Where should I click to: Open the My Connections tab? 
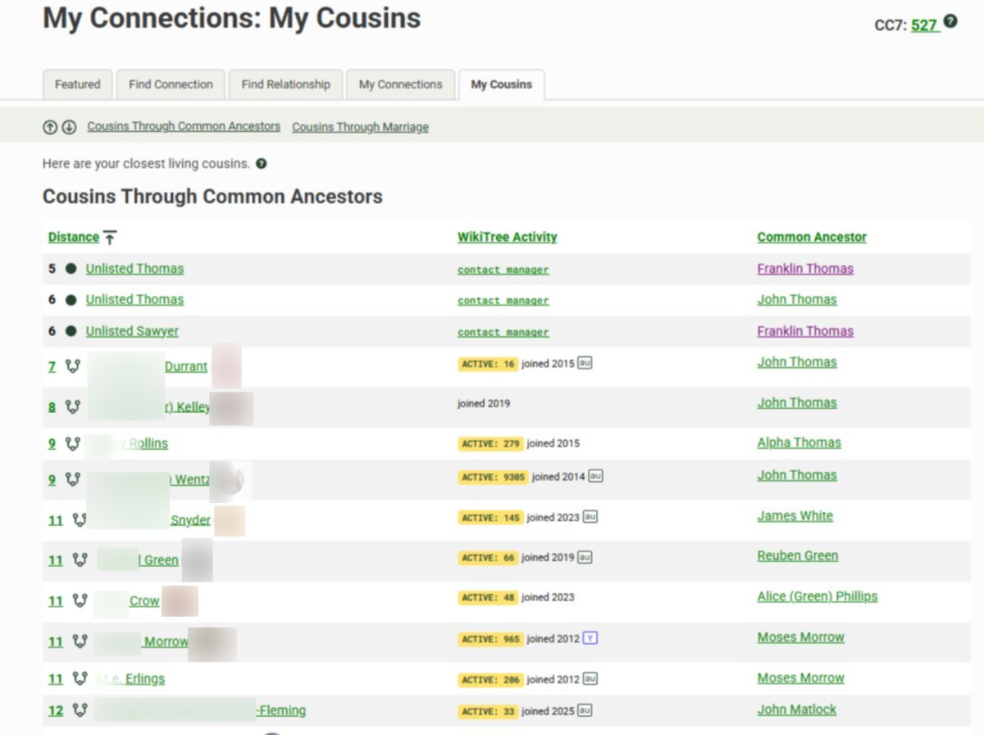tap(401, 84)
